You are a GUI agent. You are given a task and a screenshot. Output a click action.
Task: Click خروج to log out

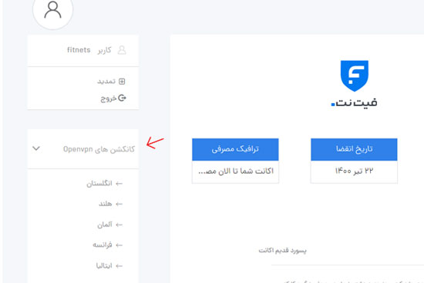[109, 98]
